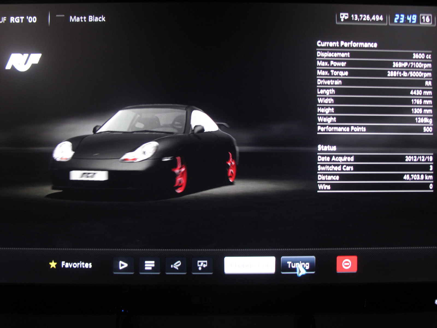Image resolution: width=437 pixels, height=328 pixels.
Task: Click the Height 1305 mm row
Action: point(374,110)
